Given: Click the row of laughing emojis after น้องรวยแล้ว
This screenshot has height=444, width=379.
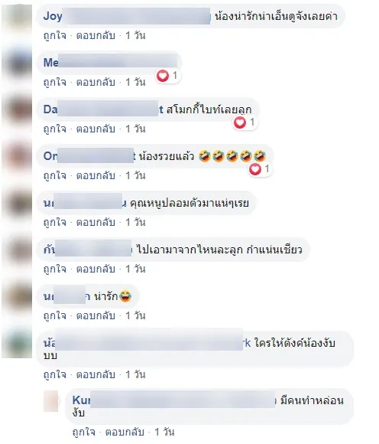Looking at the screenshot, I should coord(232,156).
